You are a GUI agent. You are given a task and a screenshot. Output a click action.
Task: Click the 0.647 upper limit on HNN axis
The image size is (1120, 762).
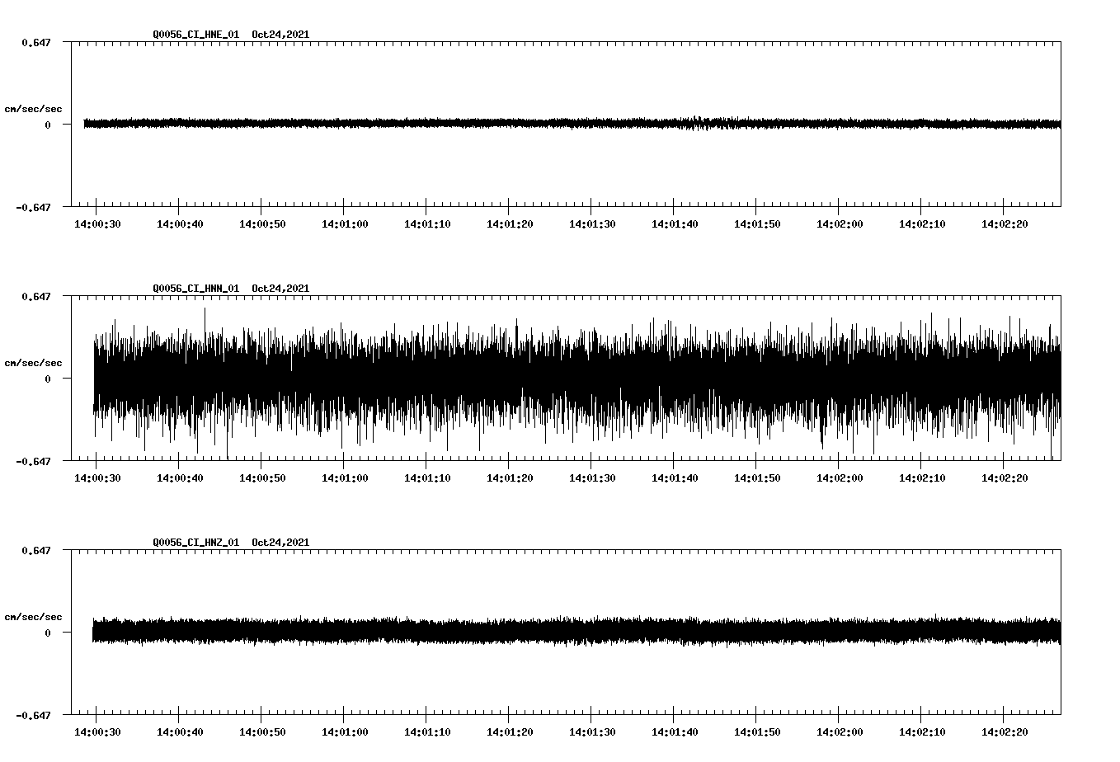tap(36, 296)
